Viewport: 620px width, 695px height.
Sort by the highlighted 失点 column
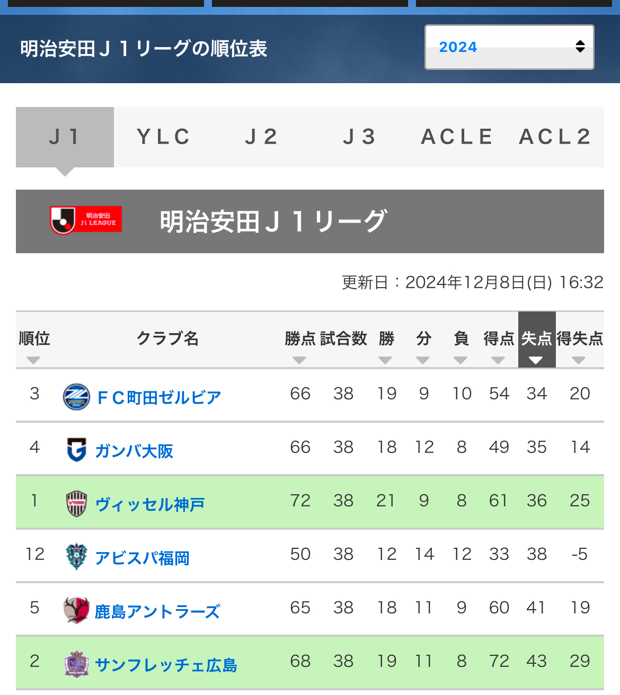536,340
